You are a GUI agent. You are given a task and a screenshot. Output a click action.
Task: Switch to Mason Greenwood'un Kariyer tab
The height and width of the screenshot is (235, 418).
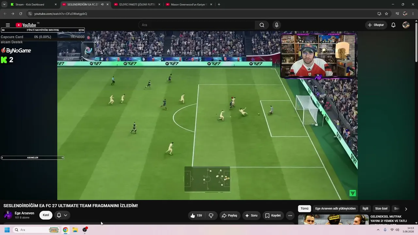coord(189,5)
